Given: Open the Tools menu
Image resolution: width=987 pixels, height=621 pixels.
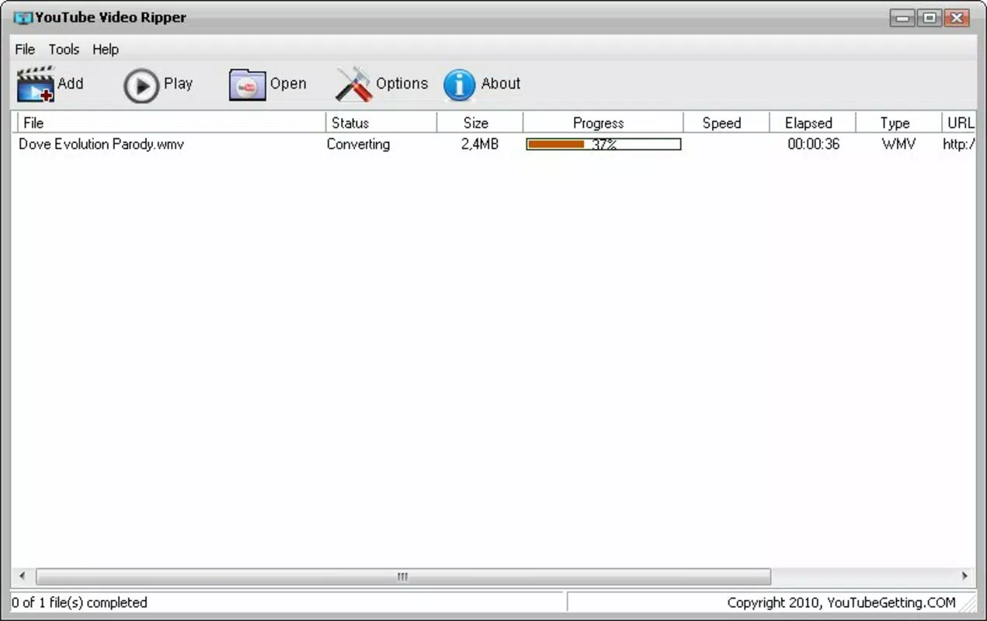Looking at the screenshot, I should tap(64, 49).
